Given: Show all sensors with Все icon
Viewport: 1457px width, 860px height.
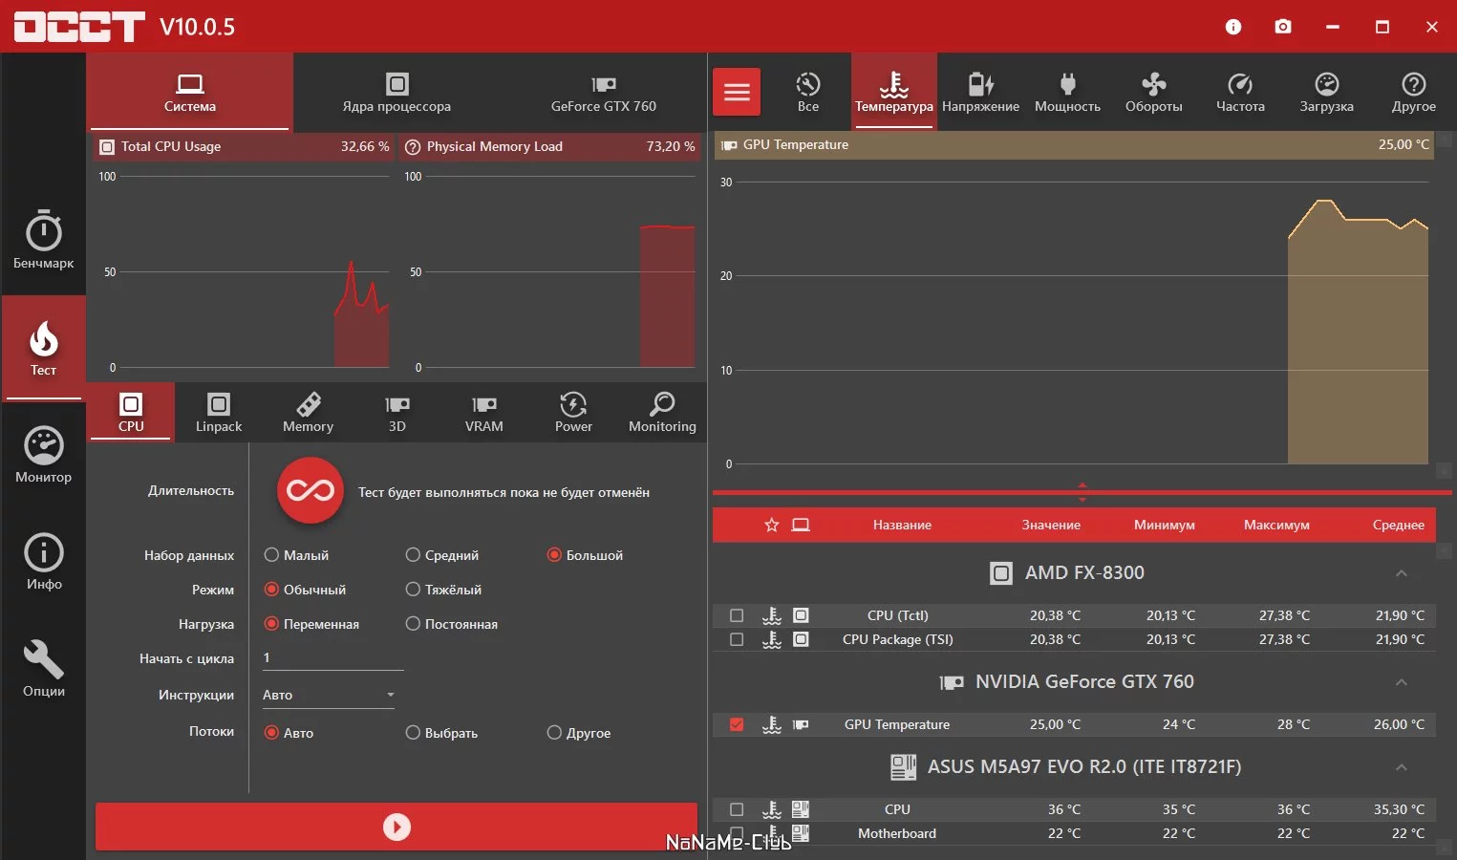Looking at the screenshot, I should pyautogui.click(x=808, y=92).
